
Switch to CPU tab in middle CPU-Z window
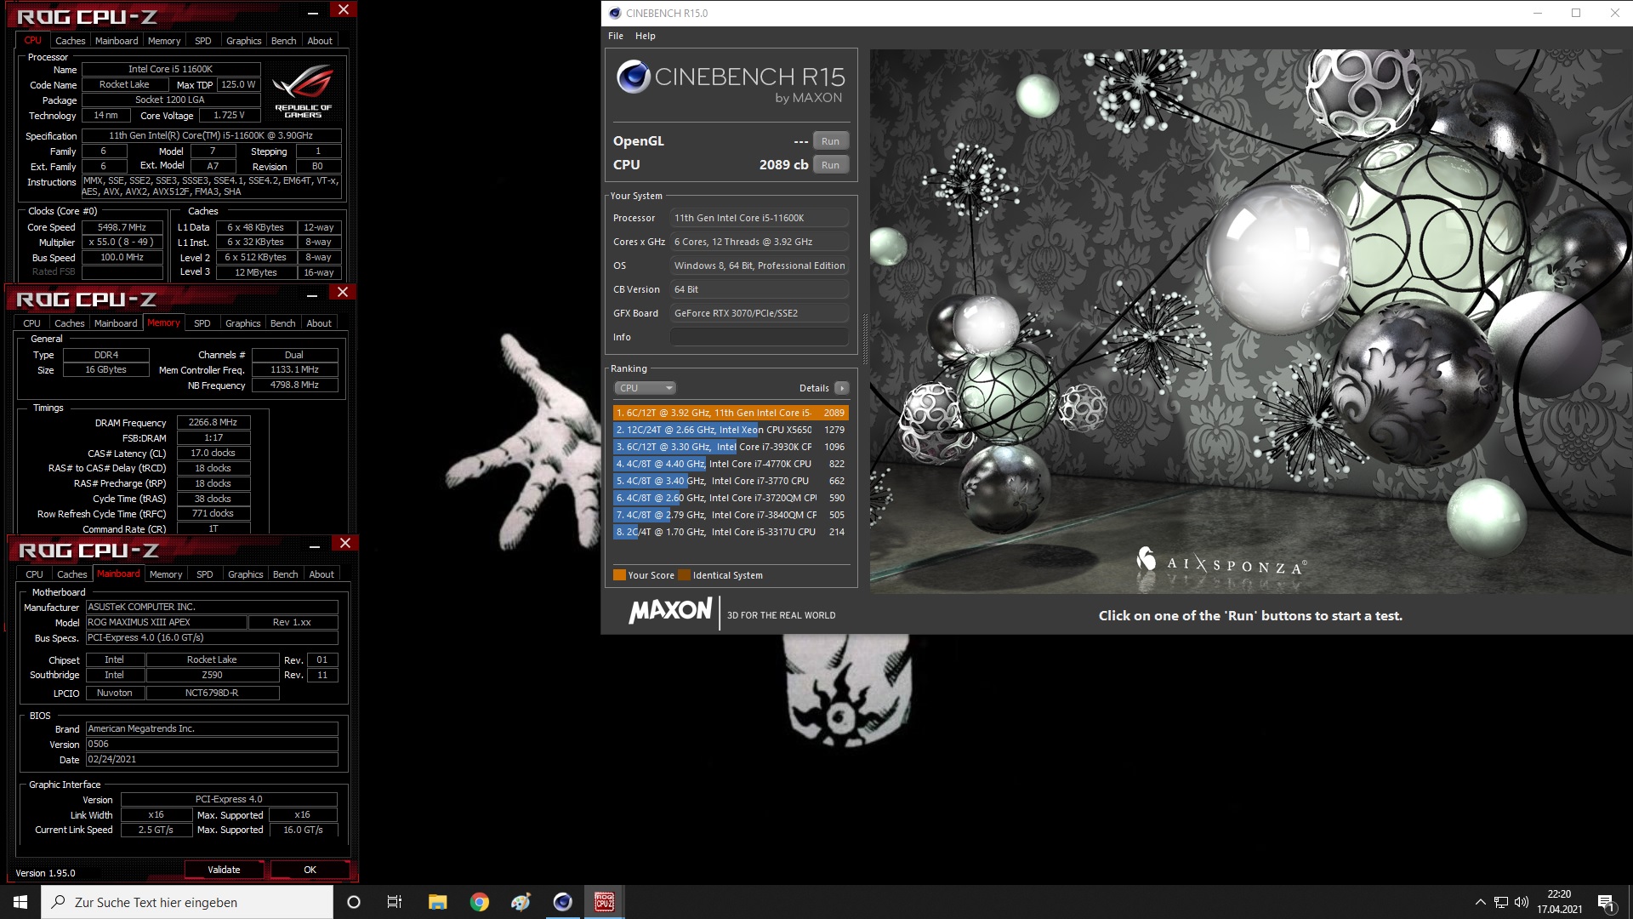[31, 323]
